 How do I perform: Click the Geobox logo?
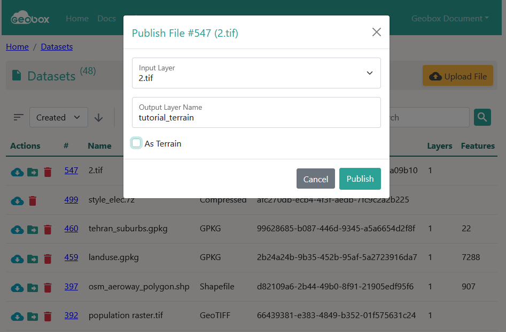coord(30,18)
